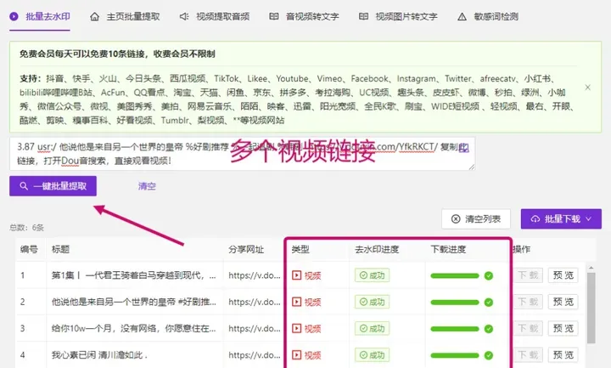The width and height of the screenshot is (611, 368).
Task: Close the green supported-sites notice
Action: click(x=587, y=88)
